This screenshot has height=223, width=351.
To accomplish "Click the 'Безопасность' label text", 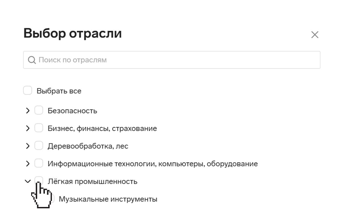I will point(72,111).
